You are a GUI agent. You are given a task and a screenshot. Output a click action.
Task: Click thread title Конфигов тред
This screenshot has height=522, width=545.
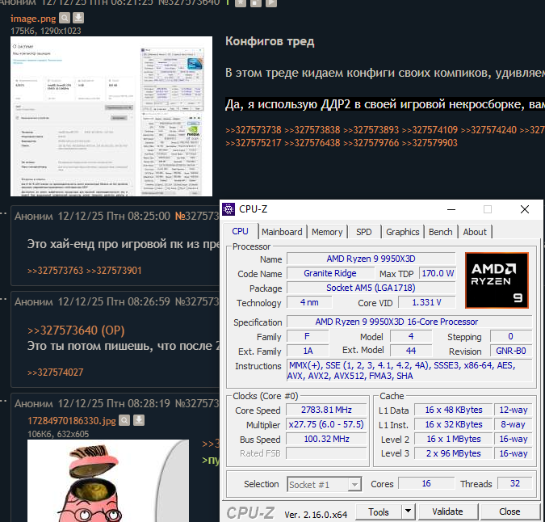click(x=270, y=41)
